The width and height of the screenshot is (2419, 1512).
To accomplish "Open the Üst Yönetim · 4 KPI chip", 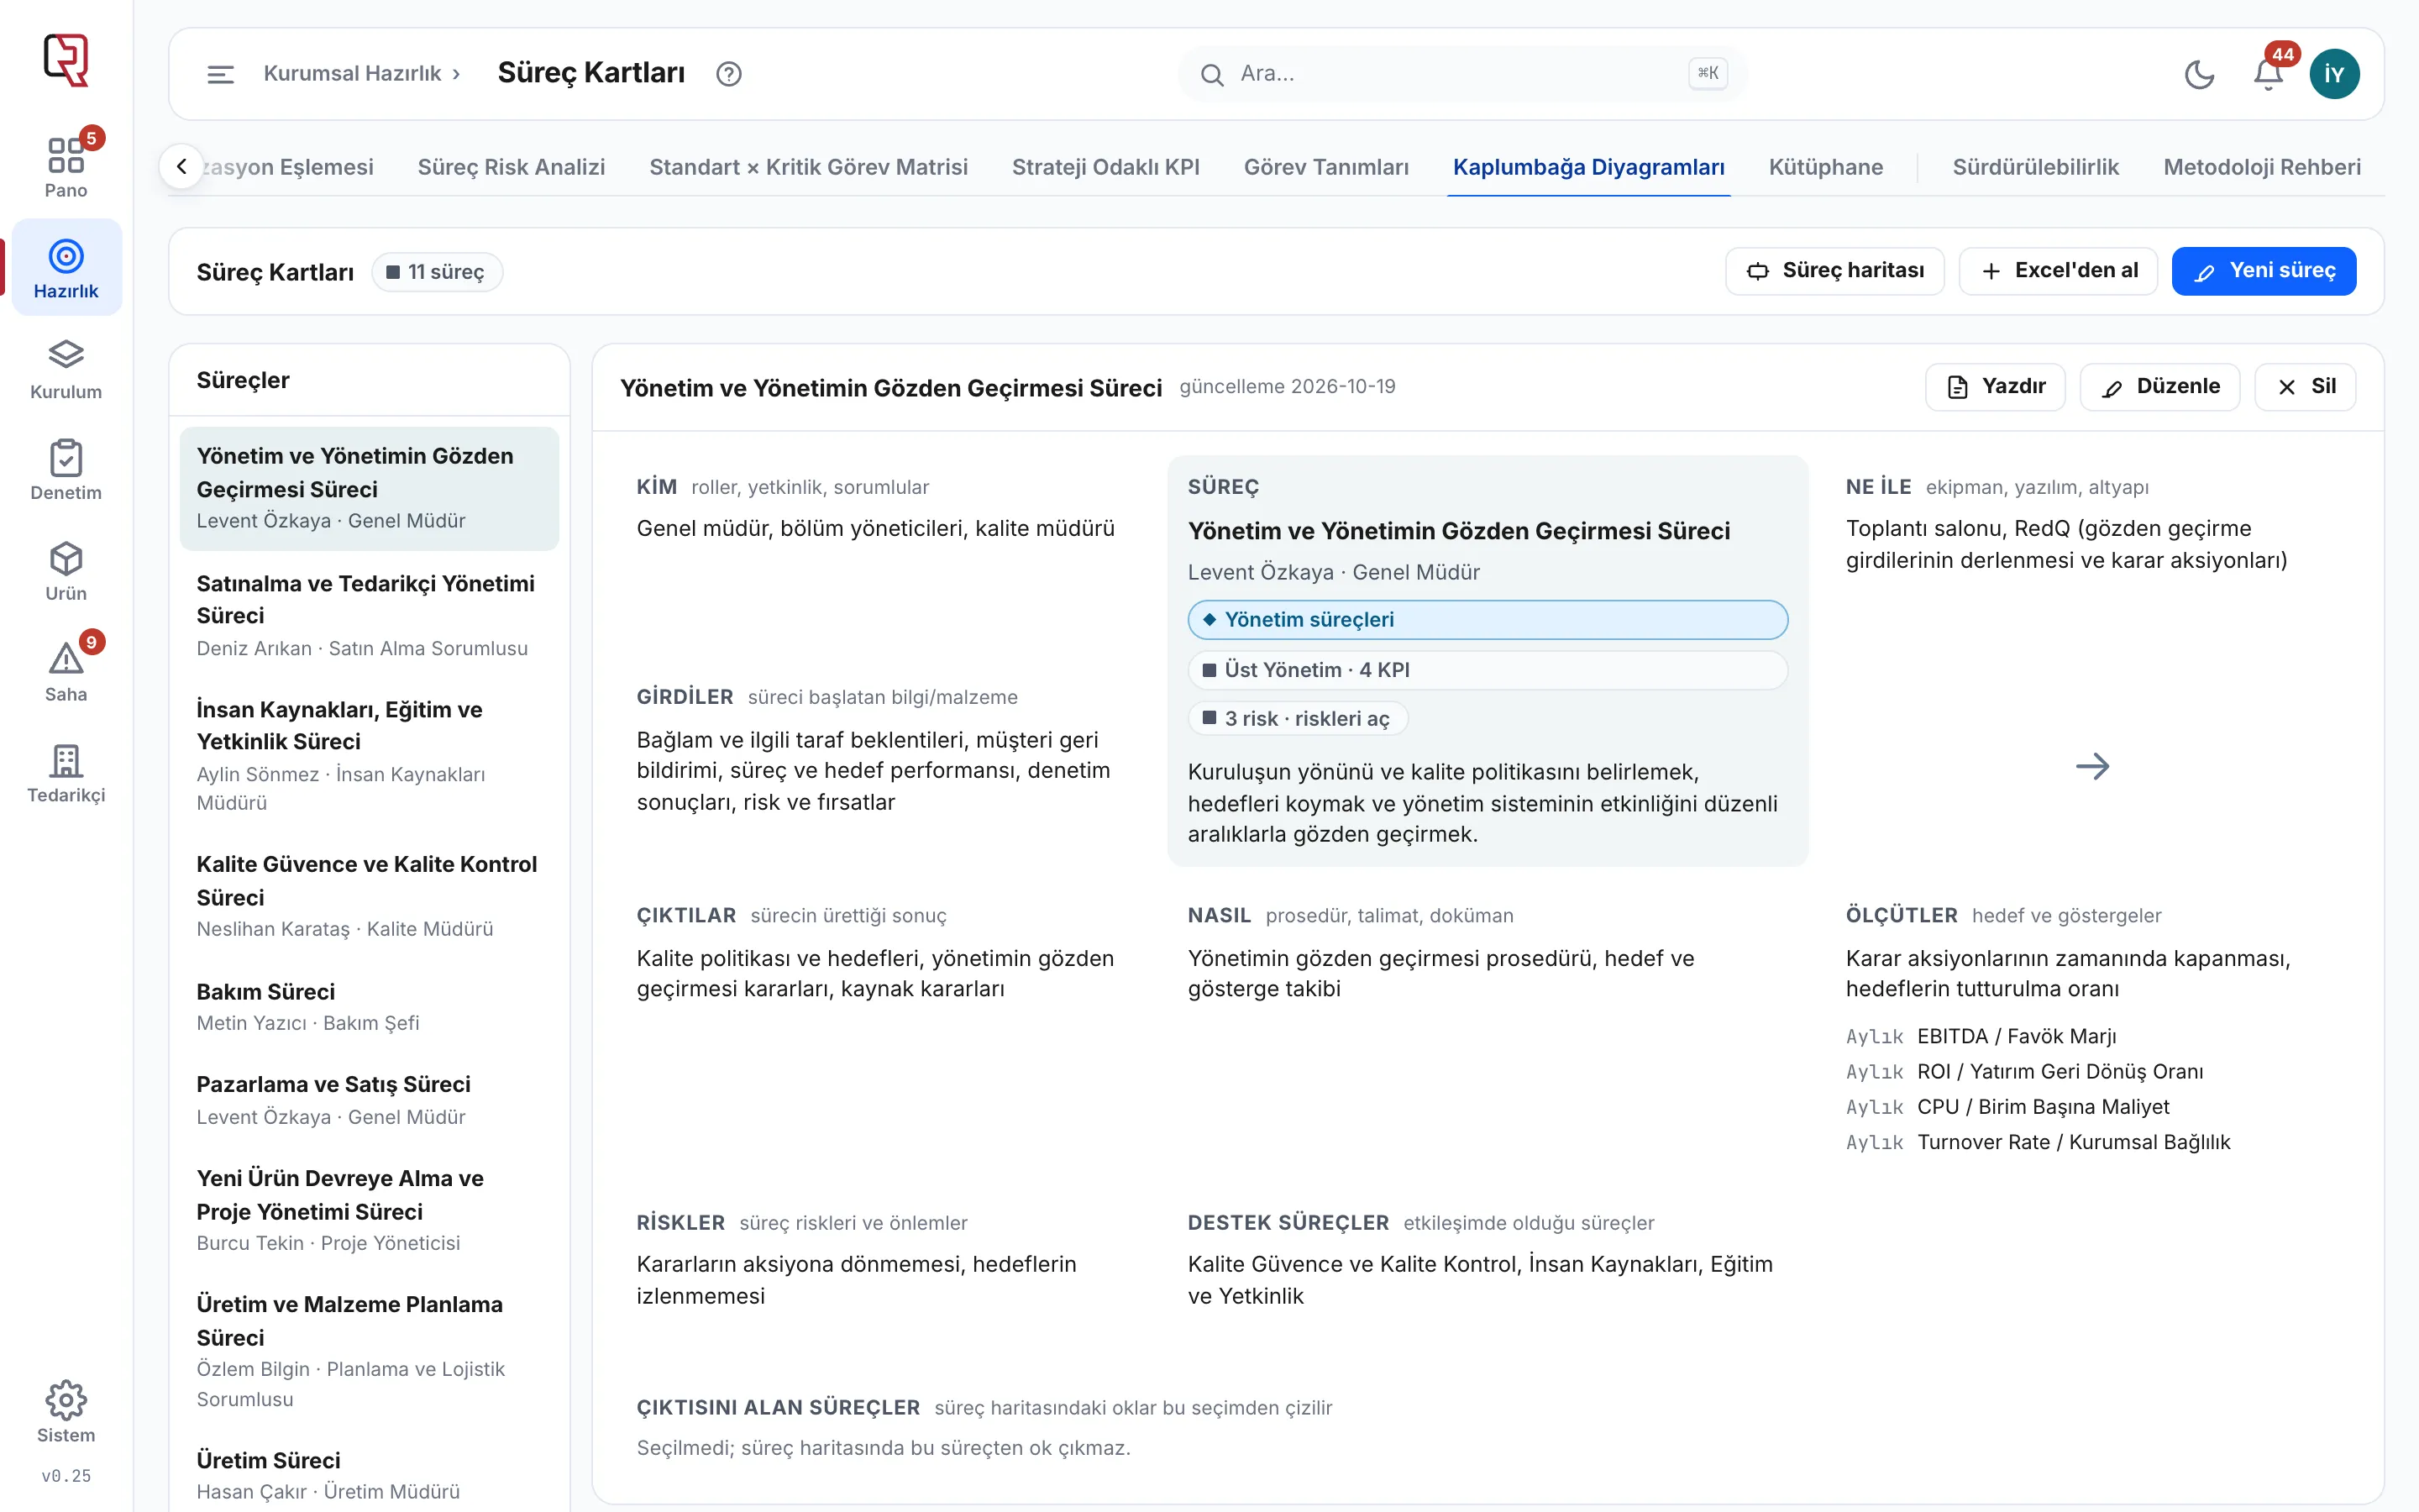I will tap(1488, 670).
